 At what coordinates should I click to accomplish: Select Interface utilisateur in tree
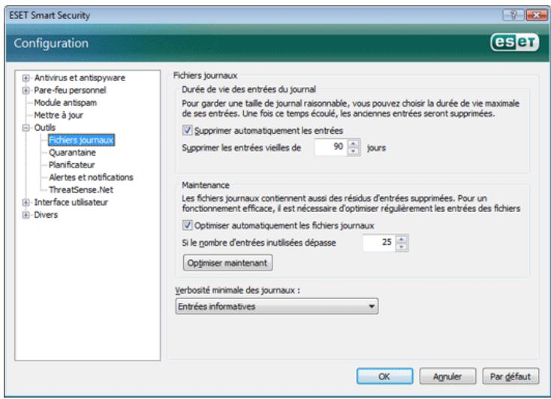71,202
